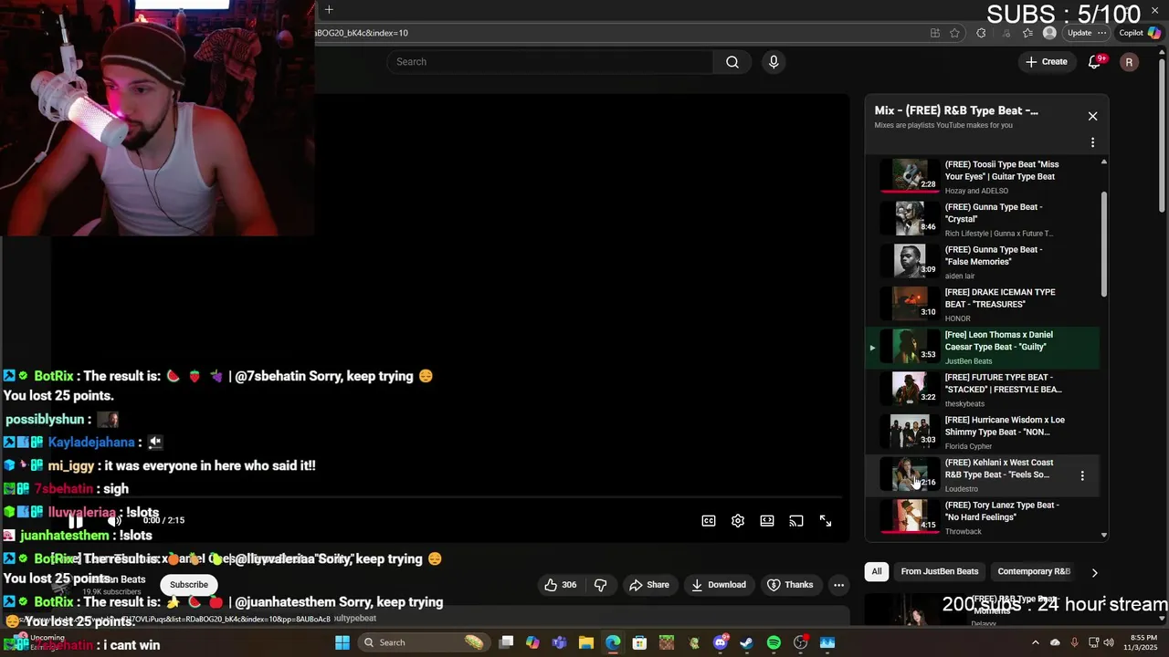The image size is (1169, 657).
Task: Pause the video playback
Action: point(77,521)
